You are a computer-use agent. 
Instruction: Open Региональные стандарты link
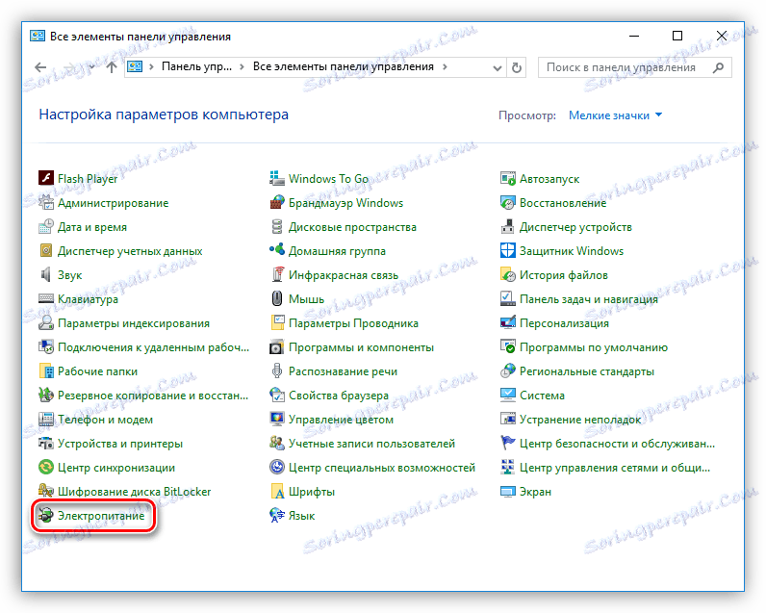click(x=587, y=371)
